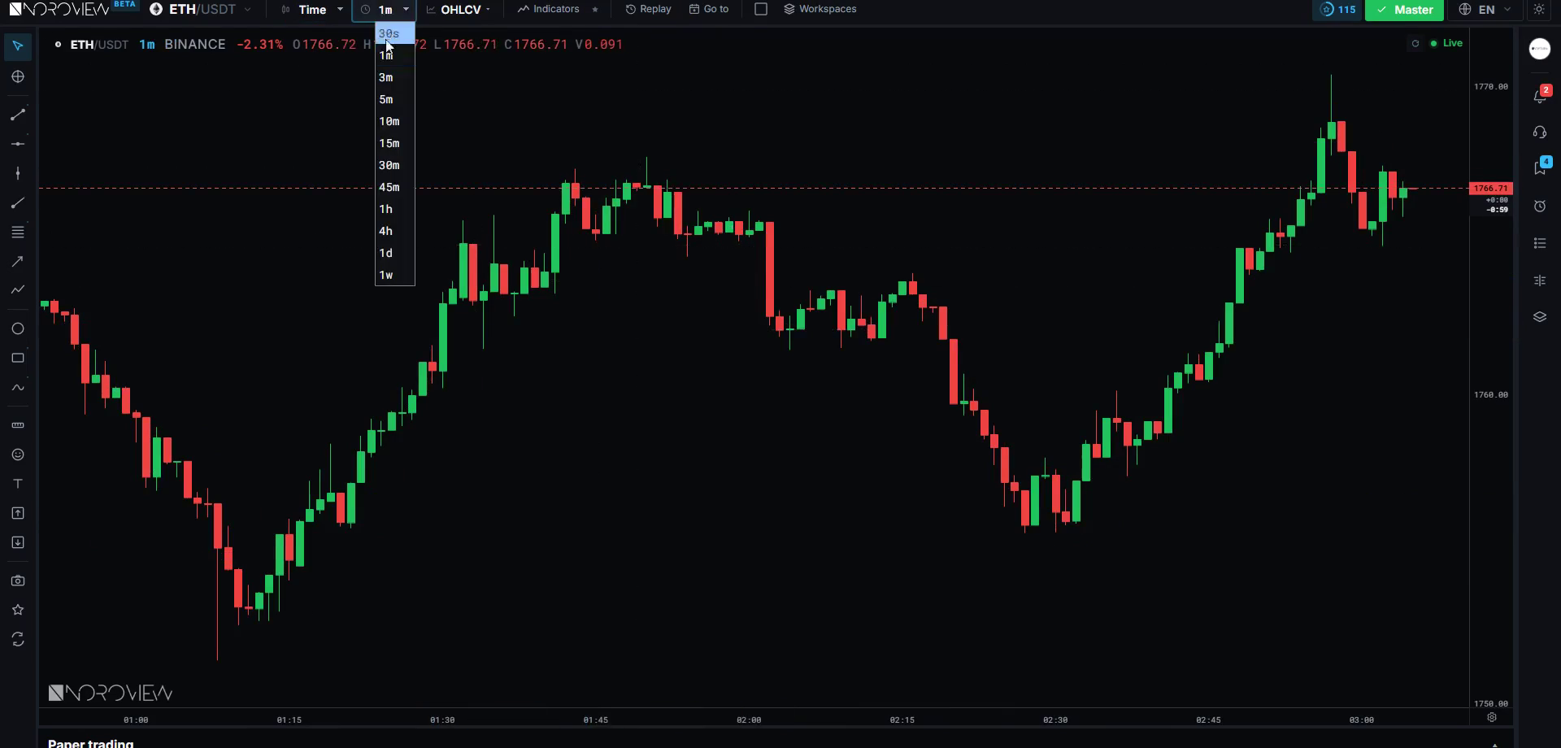Select the vertical line tool

(x=18, y=173)
